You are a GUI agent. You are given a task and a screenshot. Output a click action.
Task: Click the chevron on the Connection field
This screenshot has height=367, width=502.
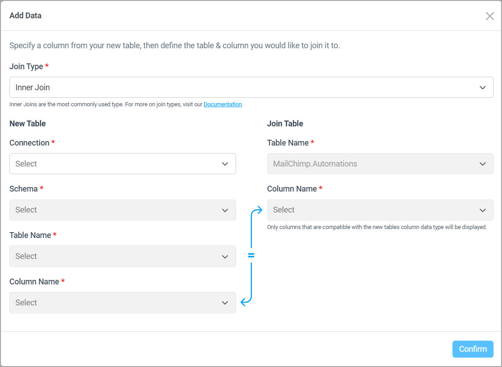225,164
